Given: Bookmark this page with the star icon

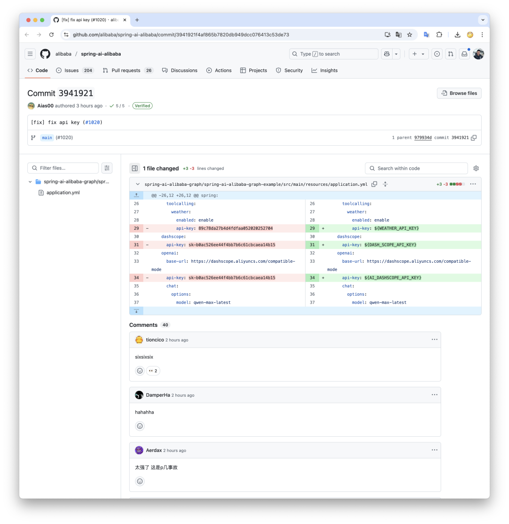Looking at the screenshot, I should 410,34.
